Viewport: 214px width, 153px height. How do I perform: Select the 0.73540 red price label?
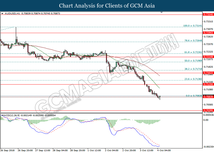[208, 14]
